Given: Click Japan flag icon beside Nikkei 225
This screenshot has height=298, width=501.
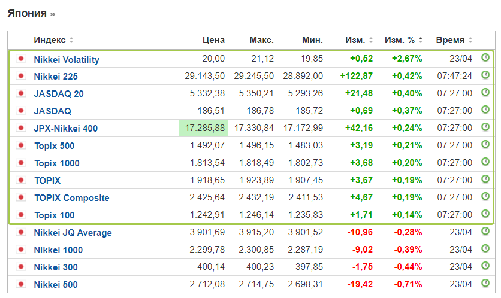Looking at the screenshot, I should (21, 76).
